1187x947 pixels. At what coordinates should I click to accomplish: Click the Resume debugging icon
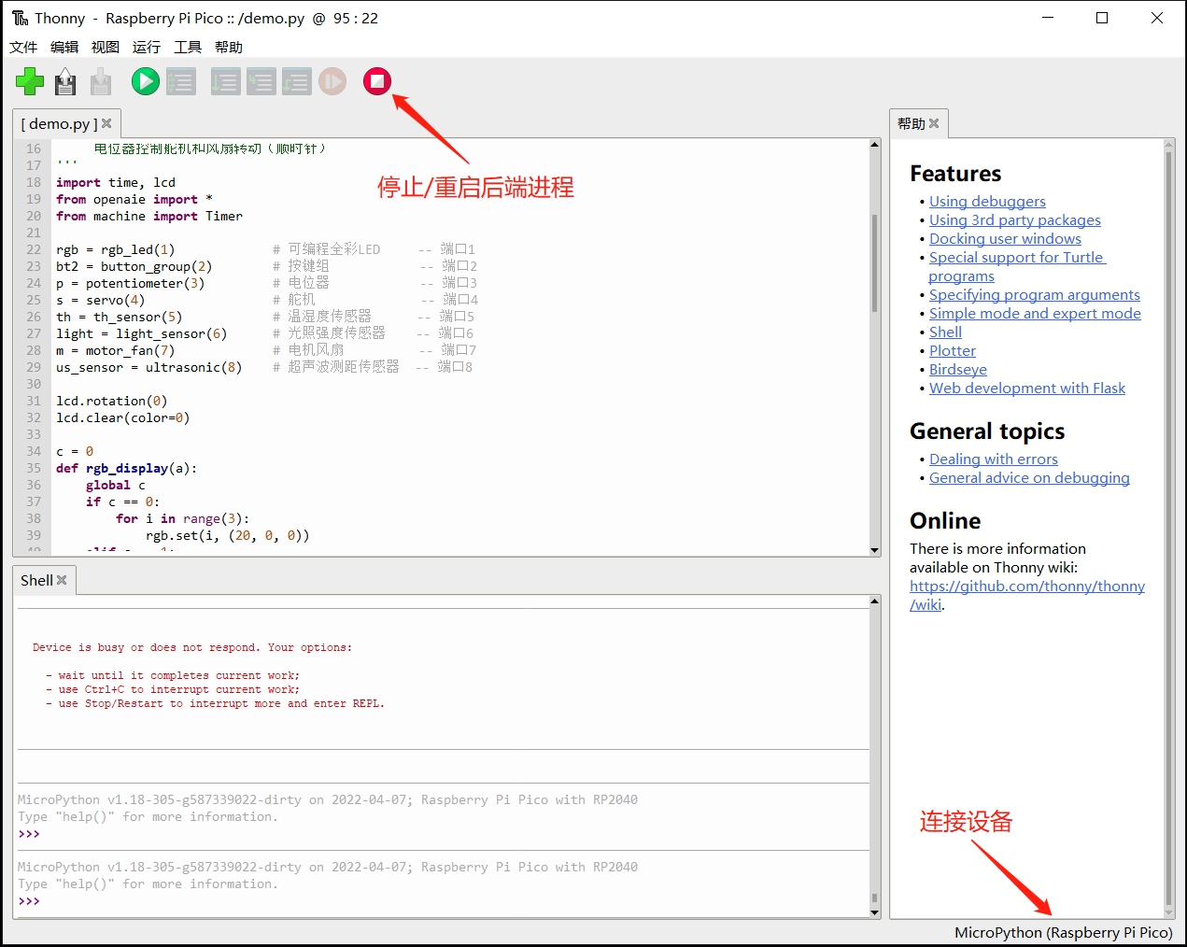tap(332, 81)
